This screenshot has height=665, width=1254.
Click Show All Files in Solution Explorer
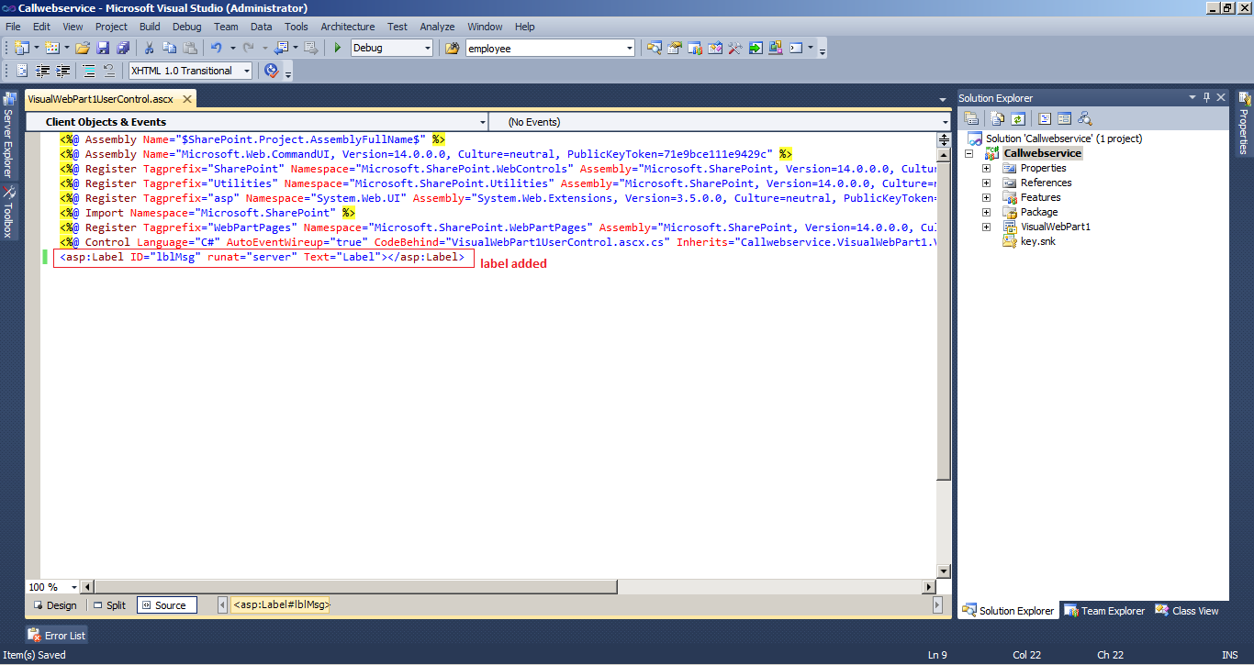pyautogui.click(x=998, y=118)
